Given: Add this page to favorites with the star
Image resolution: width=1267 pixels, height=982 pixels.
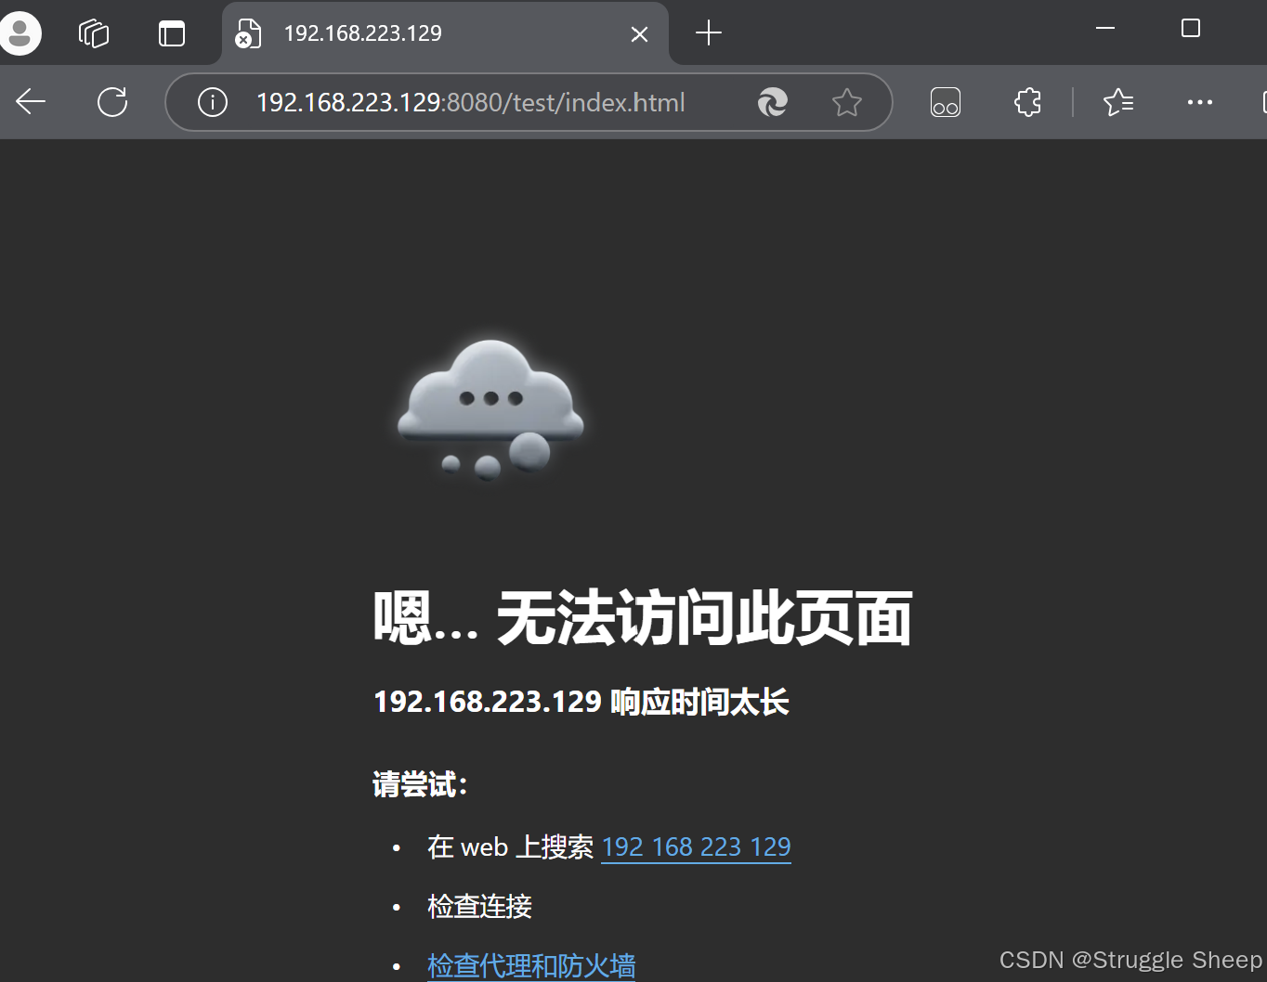Looking at the screenshot, I should [x=846, y=102].
